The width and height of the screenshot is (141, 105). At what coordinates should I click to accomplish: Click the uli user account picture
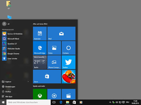click(4, 24)
